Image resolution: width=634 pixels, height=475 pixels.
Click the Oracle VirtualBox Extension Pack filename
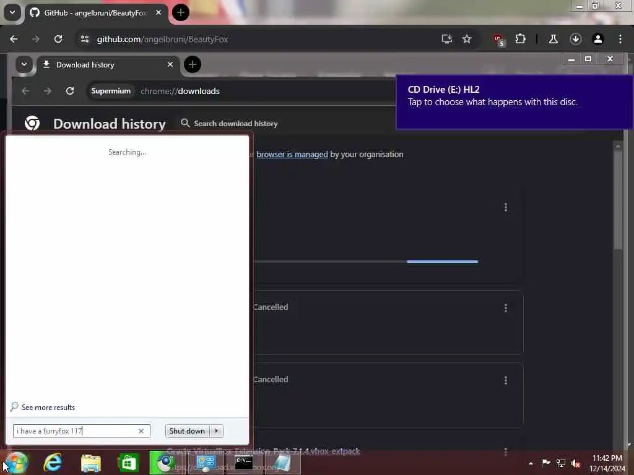[263, 451]
